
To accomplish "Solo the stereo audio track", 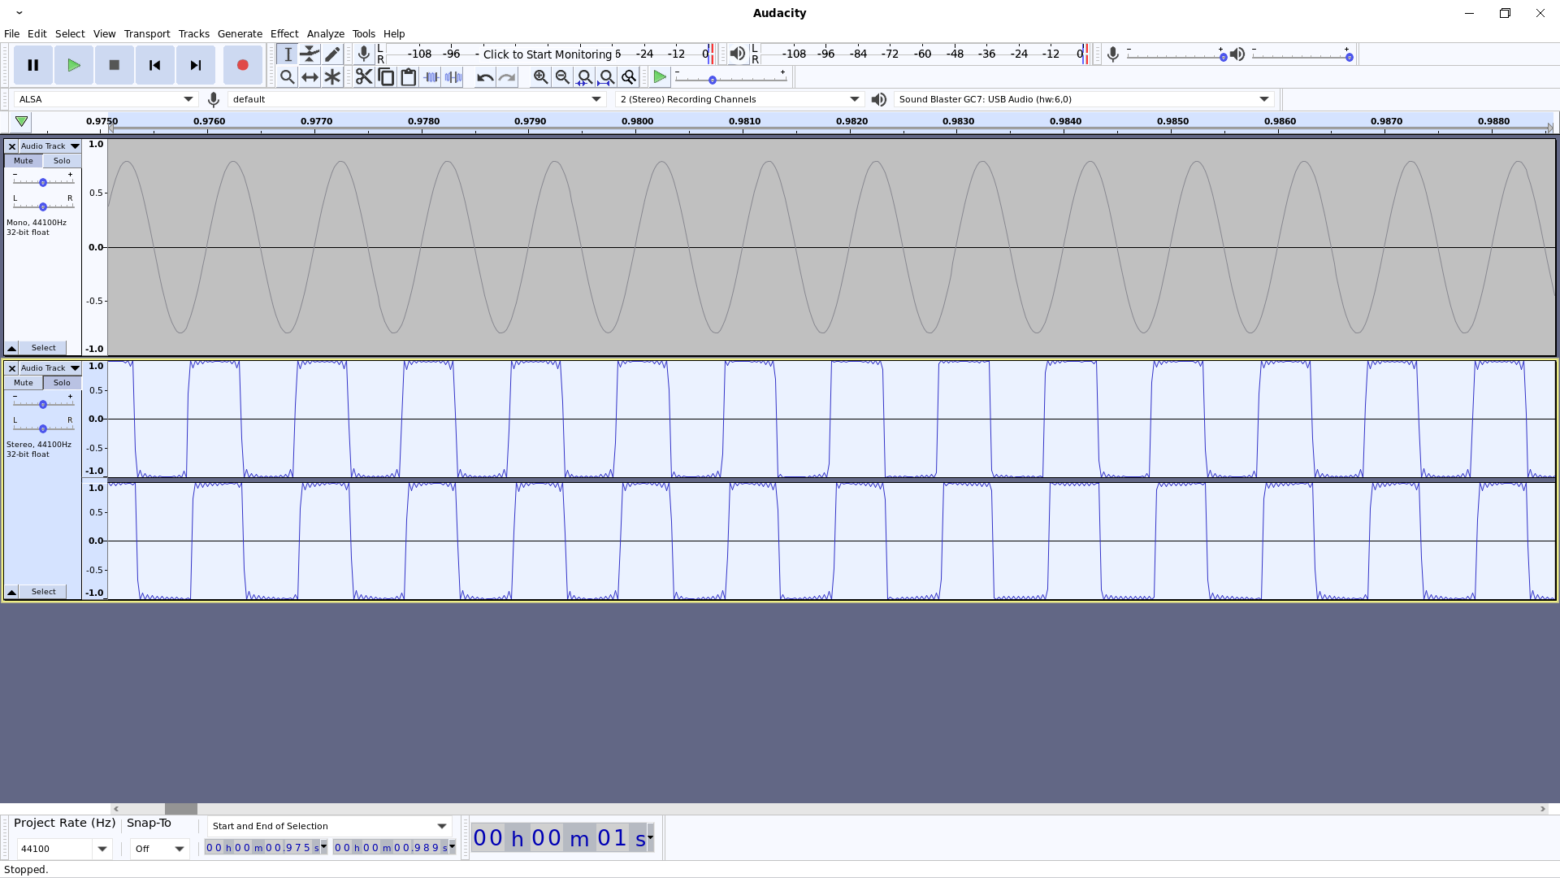I will pyautogui.click(x=62, y=383).
